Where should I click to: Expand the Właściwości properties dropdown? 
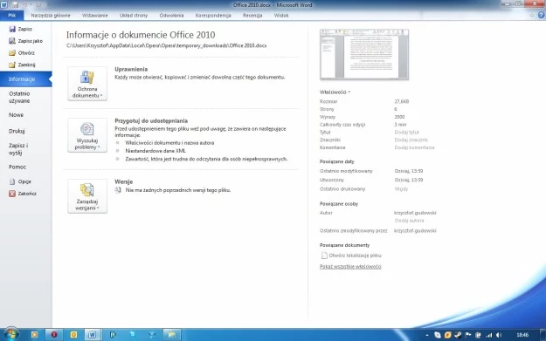point(335,92)
